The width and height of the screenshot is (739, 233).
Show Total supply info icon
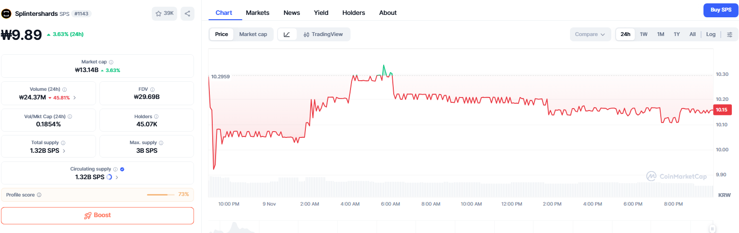tap(63, 143)
